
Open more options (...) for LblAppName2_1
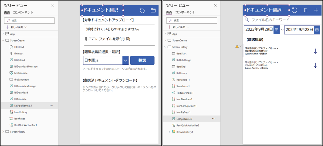tap(51, 105)
